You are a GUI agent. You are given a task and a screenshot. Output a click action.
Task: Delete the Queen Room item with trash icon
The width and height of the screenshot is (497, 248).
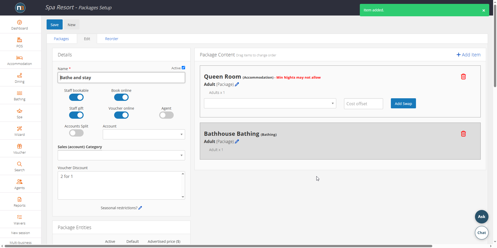tap(463, 77)
